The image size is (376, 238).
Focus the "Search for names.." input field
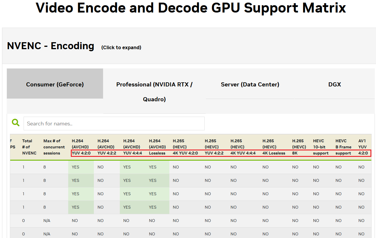pyautogui.click(x=114, y=123)
